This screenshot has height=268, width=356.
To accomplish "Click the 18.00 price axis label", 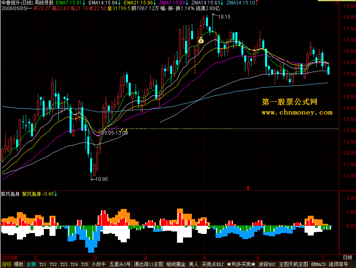I will pyautogui.click(x=350, y=17).
